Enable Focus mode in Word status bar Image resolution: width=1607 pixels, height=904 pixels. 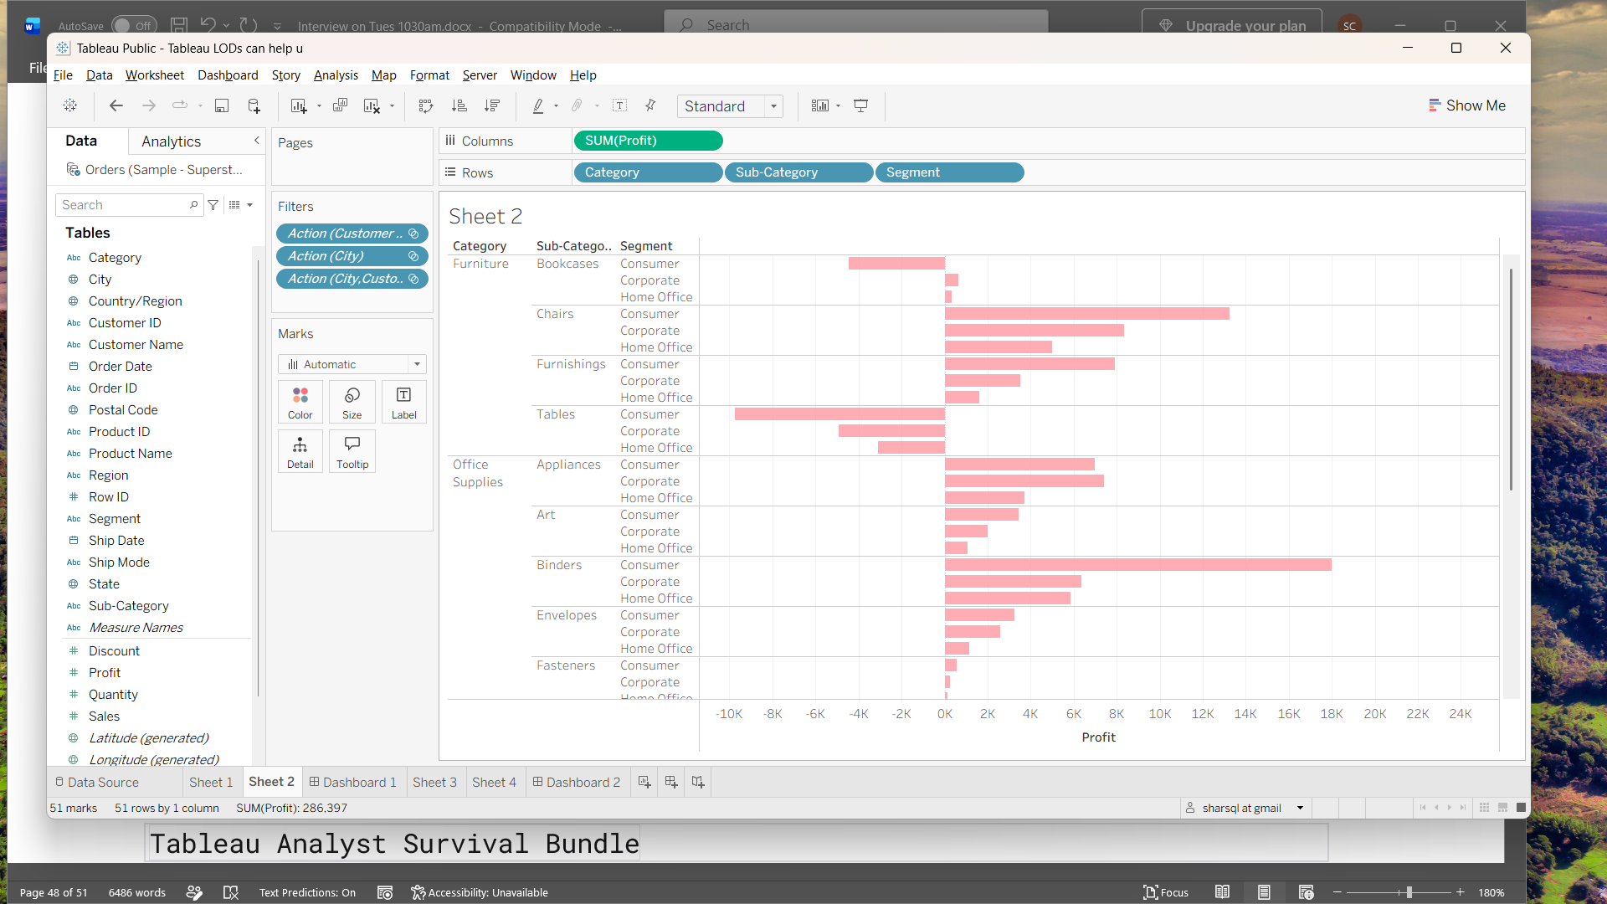coord(1166,892)
